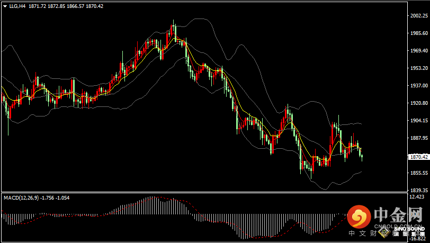Click the 中金网 watermark title text
Viewport: 430px width, 243px height.
(398, 214)
